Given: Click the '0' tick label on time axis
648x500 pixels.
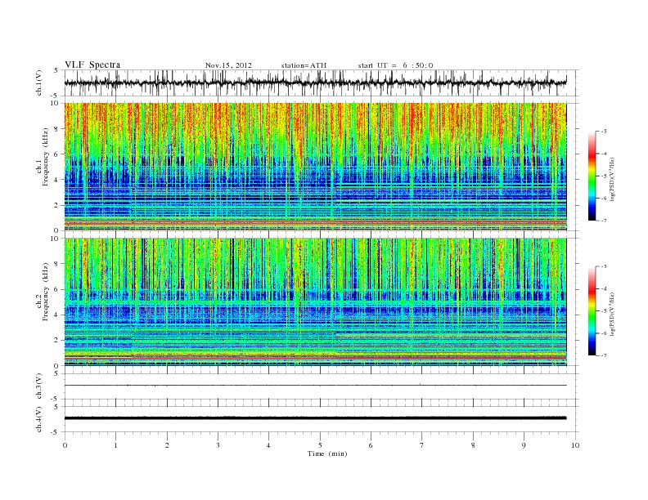Looking at the screenshot, I should [x=65, y=445].
